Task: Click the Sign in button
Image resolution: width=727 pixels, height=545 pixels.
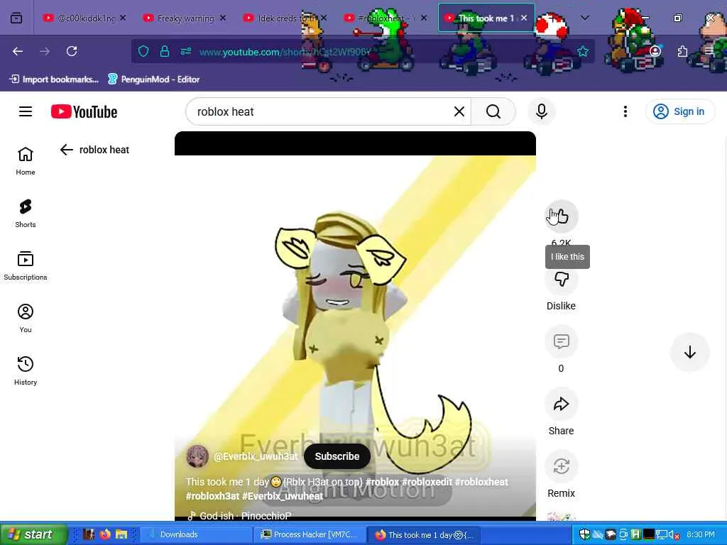Action: click(679, 111)
